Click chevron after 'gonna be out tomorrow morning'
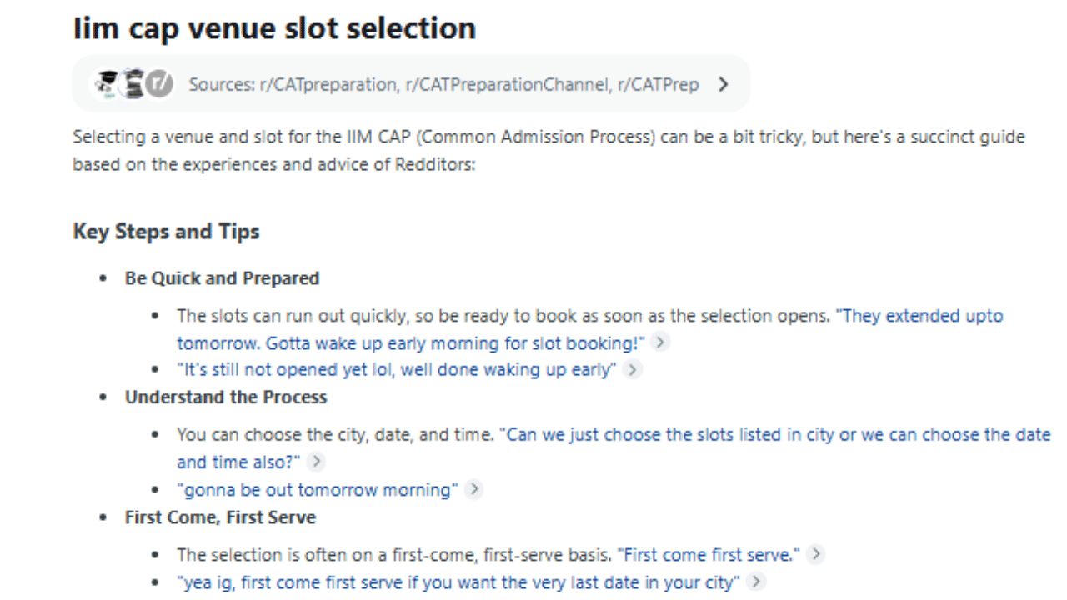The image size is (1067, 600). click(473, 489)
